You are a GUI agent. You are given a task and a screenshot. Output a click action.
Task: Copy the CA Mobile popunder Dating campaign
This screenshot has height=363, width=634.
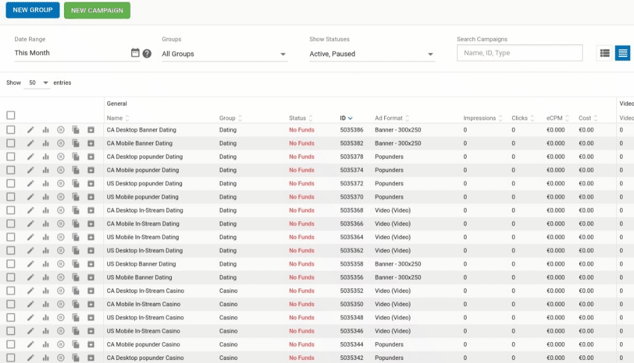click(x=75, y=170)
